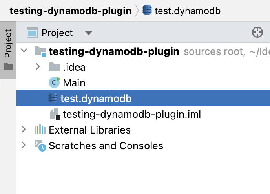The image size is (270, 194).
Task: Click testing-dynamodb-plugin breadcrumb item
Action: click(x=70, y=11)
